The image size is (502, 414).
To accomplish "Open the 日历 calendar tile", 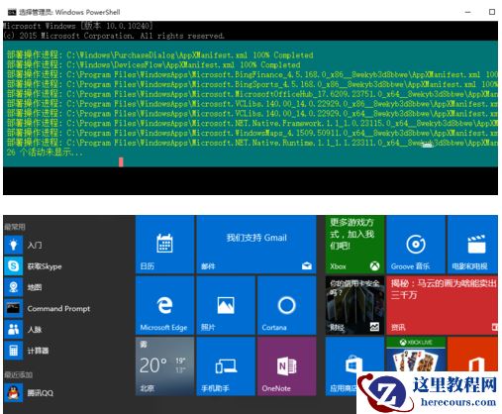I will click(164, 245).
